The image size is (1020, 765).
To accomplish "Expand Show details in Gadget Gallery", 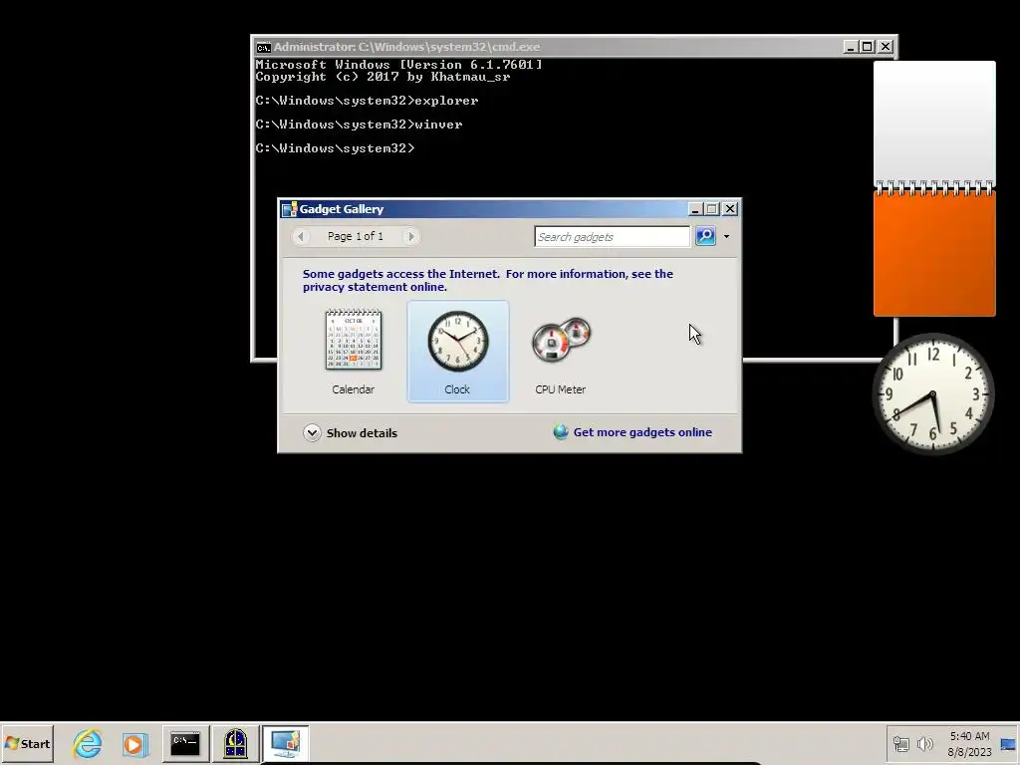I will click(x=350, y=432).
